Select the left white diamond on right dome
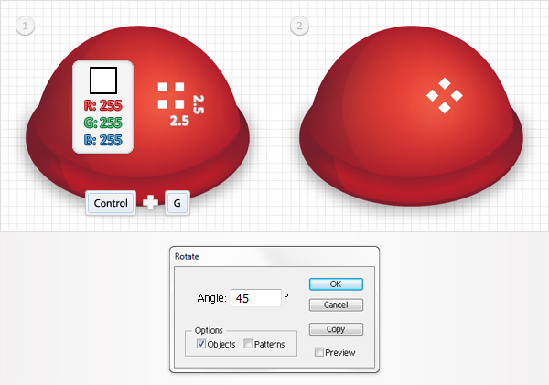Screen dimensions: 549x385 tap(433, 95)
